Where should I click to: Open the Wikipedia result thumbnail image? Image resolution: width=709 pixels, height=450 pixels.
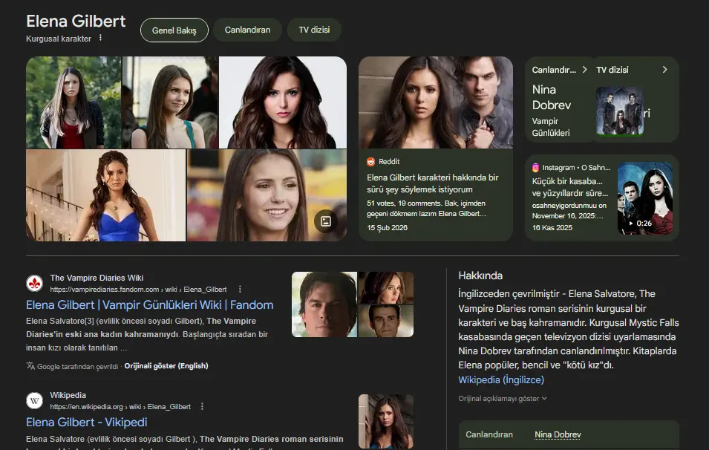coord(386,422)
